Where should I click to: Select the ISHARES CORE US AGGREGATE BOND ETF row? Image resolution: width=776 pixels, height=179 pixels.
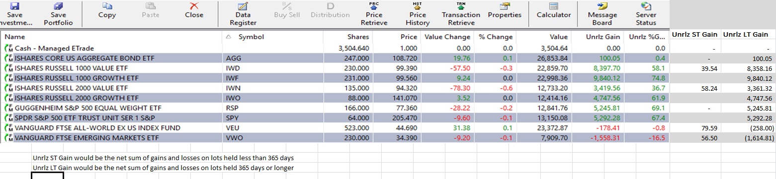[x=335, y=58]
